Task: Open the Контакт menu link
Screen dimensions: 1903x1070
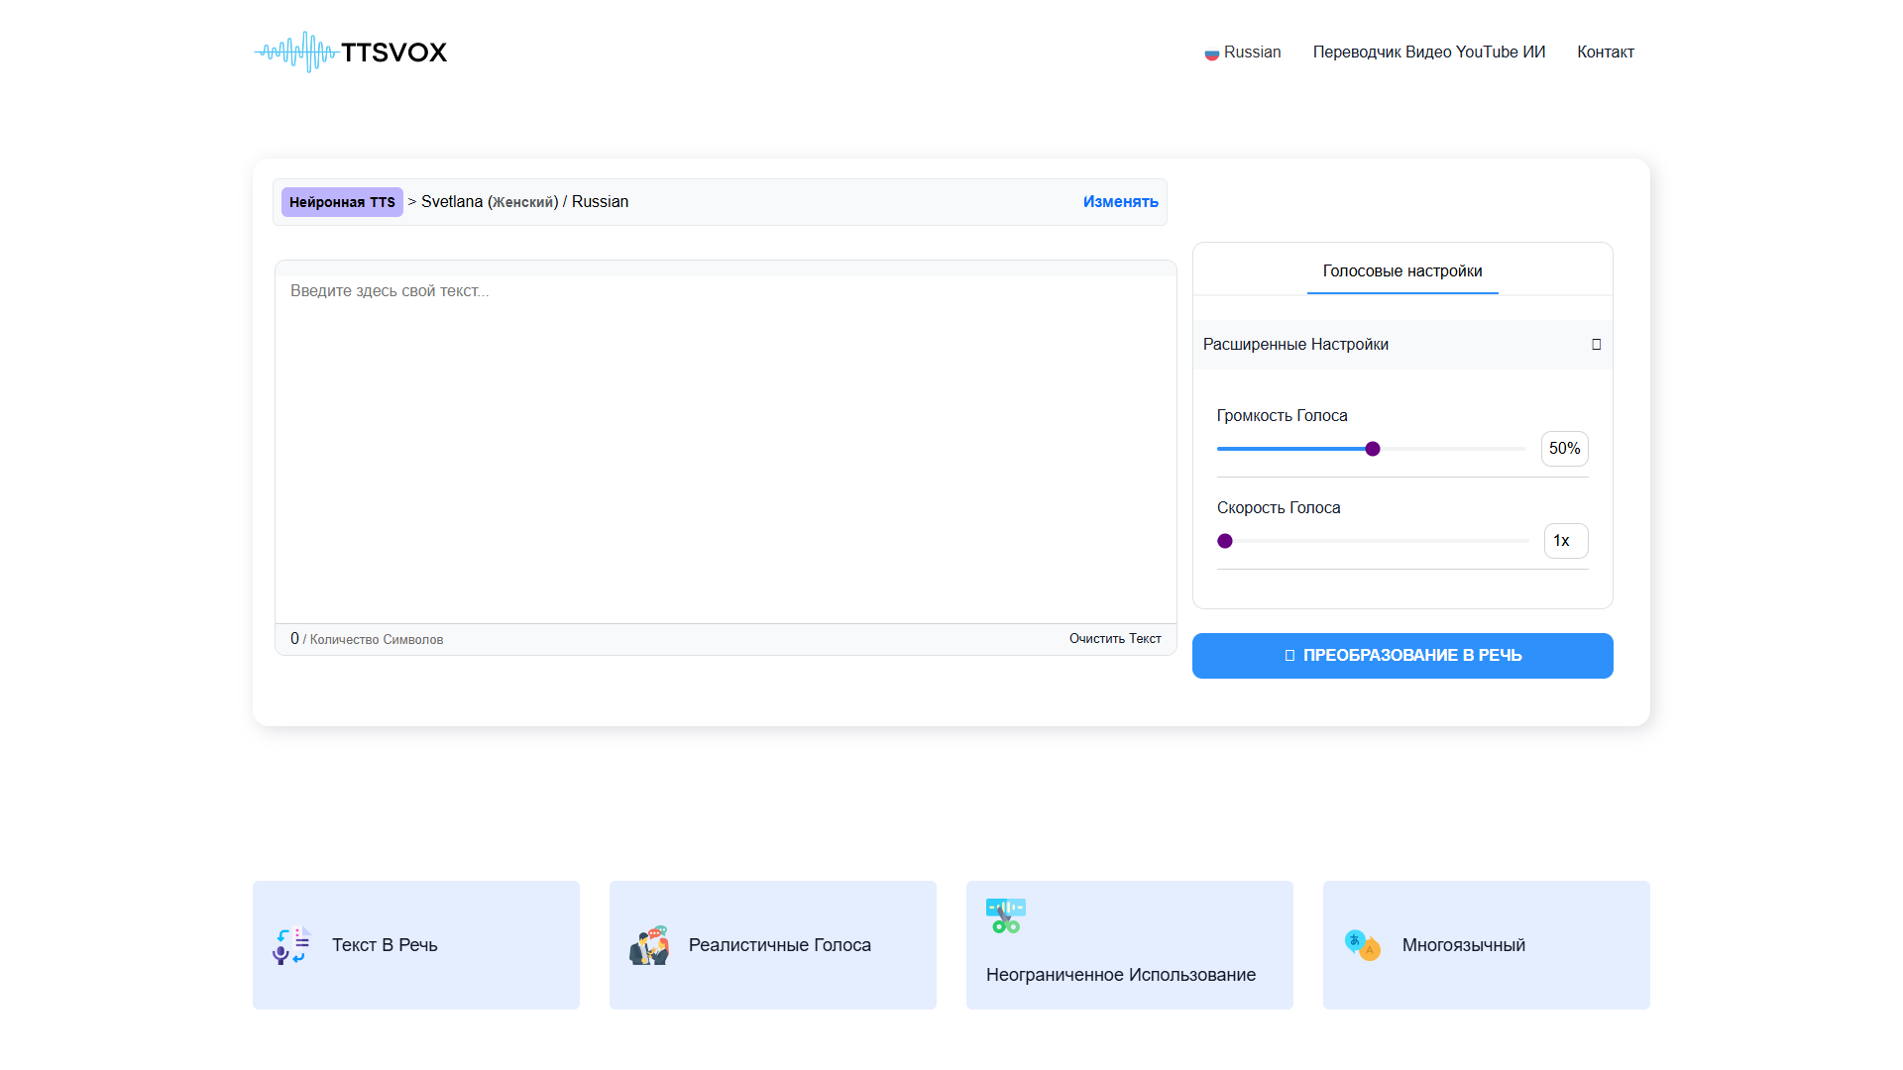Action: 1606,53
